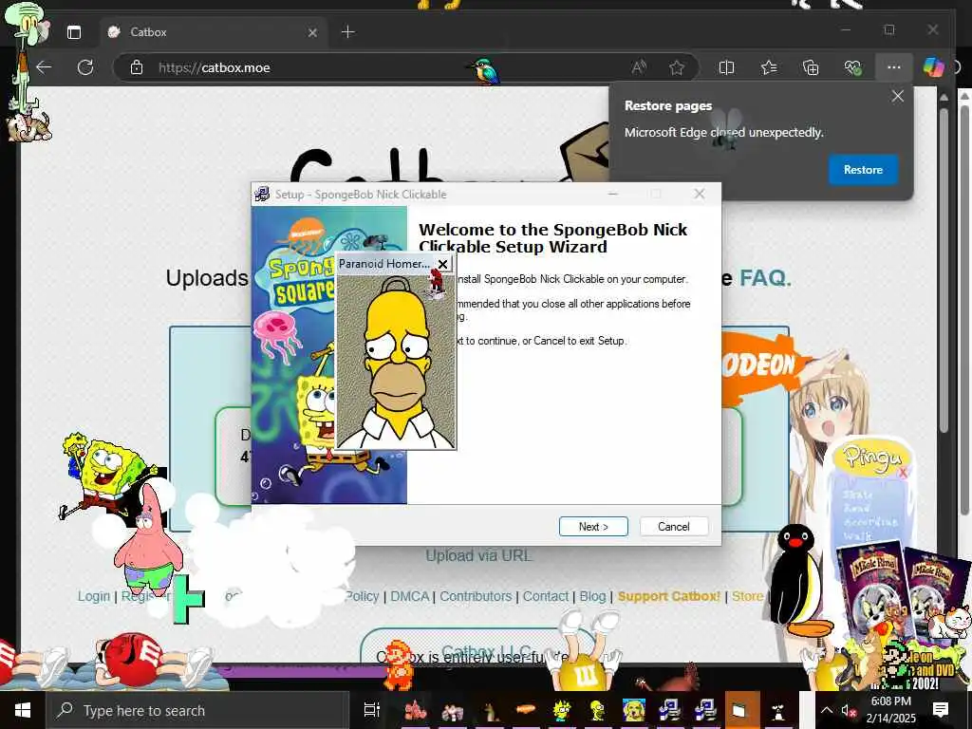Click Upload via URL on Catbox
The image size is (972, 729).
[478, 555]
